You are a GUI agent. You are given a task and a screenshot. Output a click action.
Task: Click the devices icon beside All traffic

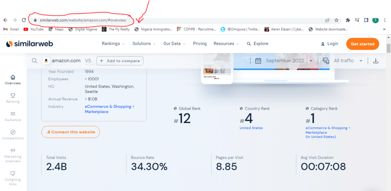(x=326, y=61)
